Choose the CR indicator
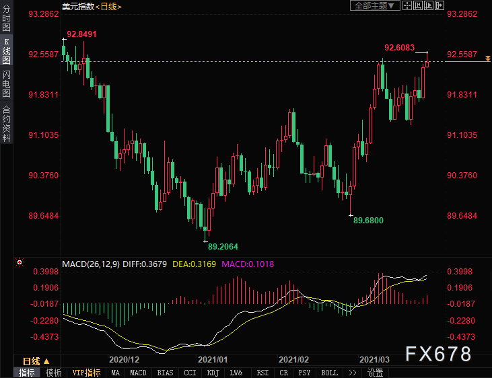This screenshot has height=378, width=492. [x=283, y=373]
